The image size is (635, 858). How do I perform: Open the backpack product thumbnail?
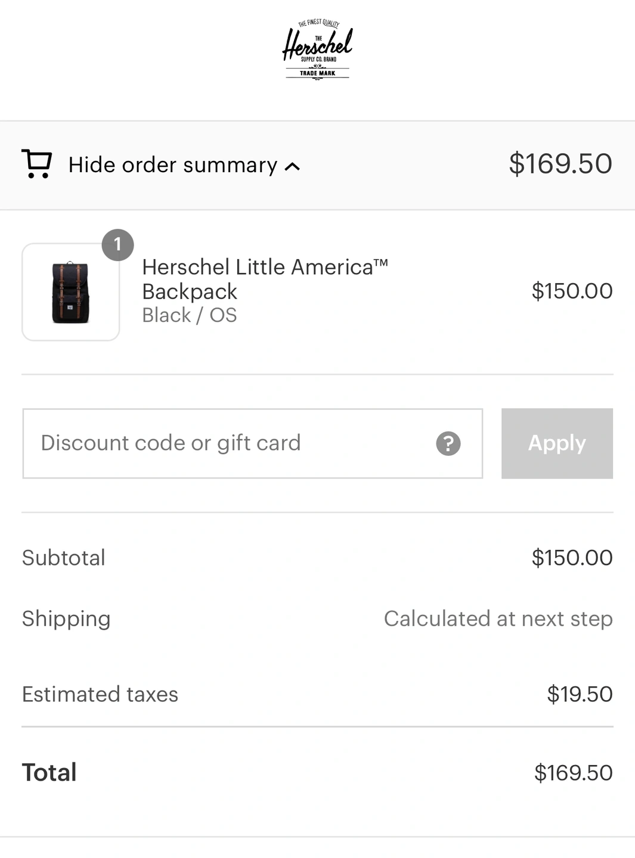pos(70,293)
